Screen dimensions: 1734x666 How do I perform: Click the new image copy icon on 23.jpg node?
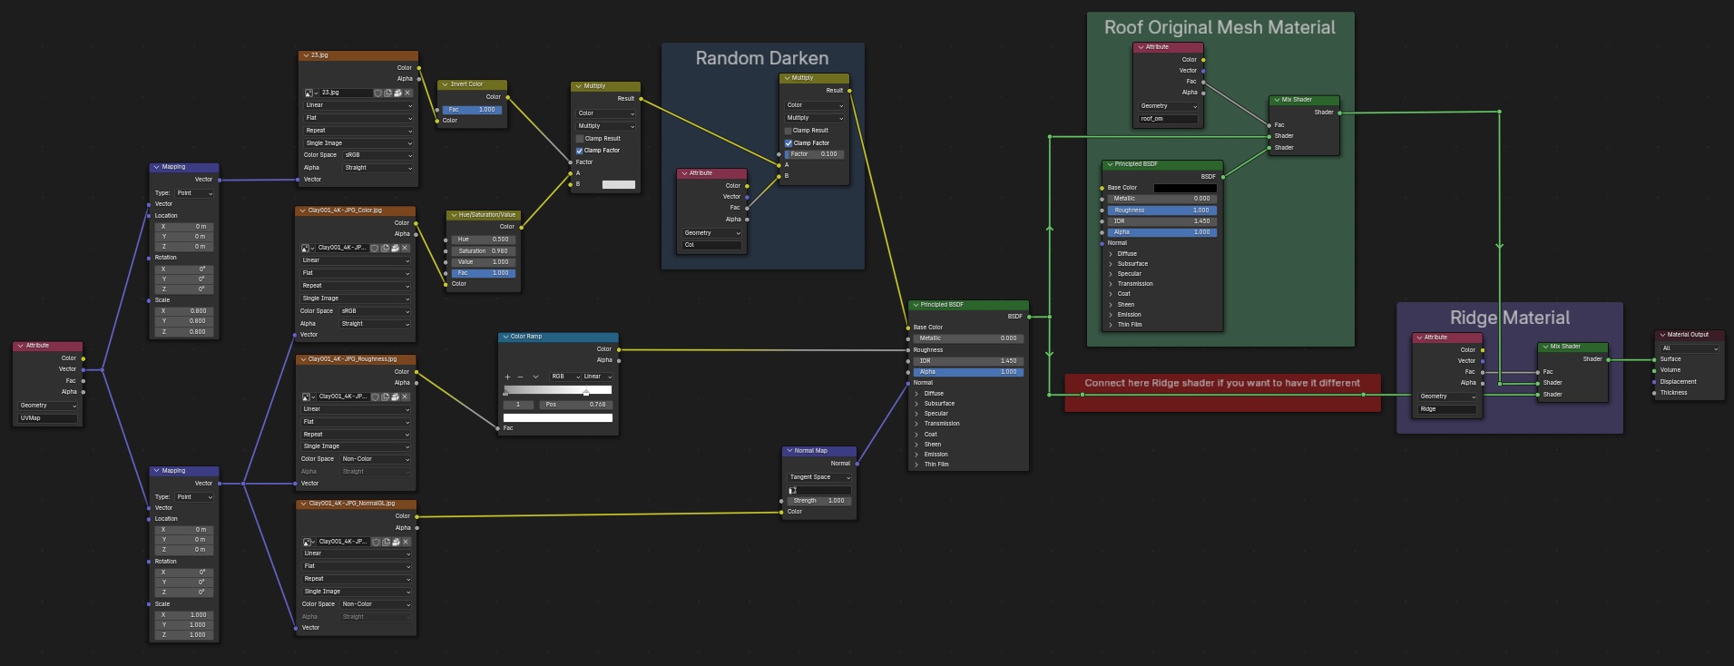[x=387, y=93]
